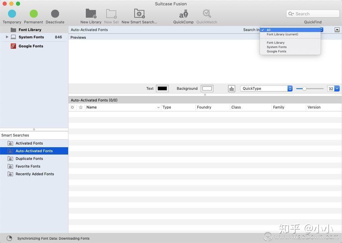The image size is (342, 243).
Task: Toggle the waterfall preview button
Action: tap(231, 88)
